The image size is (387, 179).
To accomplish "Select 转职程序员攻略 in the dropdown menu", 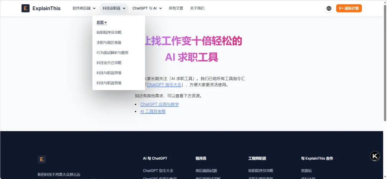I will click(x=109, y=33).
